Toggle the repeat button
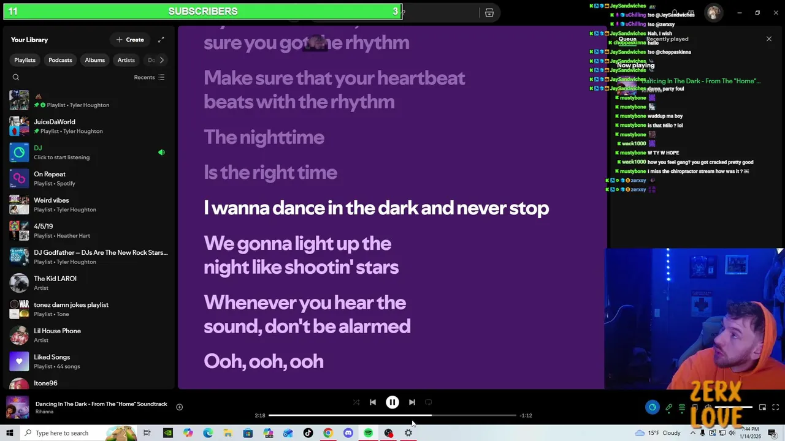 429,402
